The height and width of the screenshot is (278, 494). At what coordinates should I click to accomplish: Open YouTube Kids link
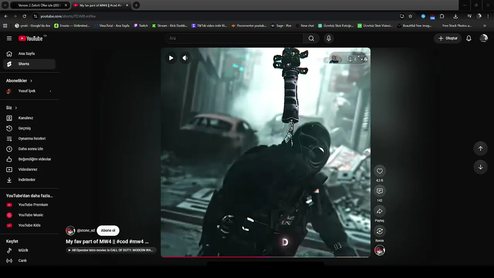click(x=29, y=225)
